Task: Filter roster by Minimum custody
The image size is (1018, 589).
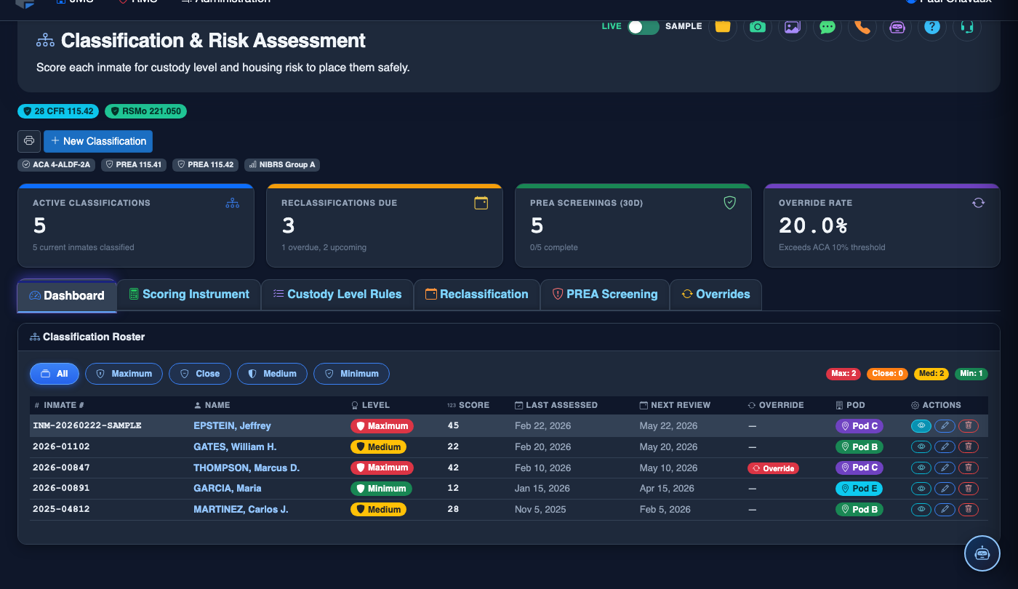Action: point(351,374)
